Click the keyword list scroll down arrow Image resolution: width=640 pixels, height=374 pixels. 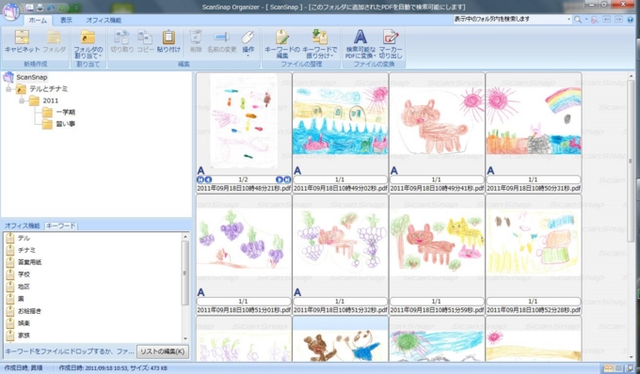(184, 338)
